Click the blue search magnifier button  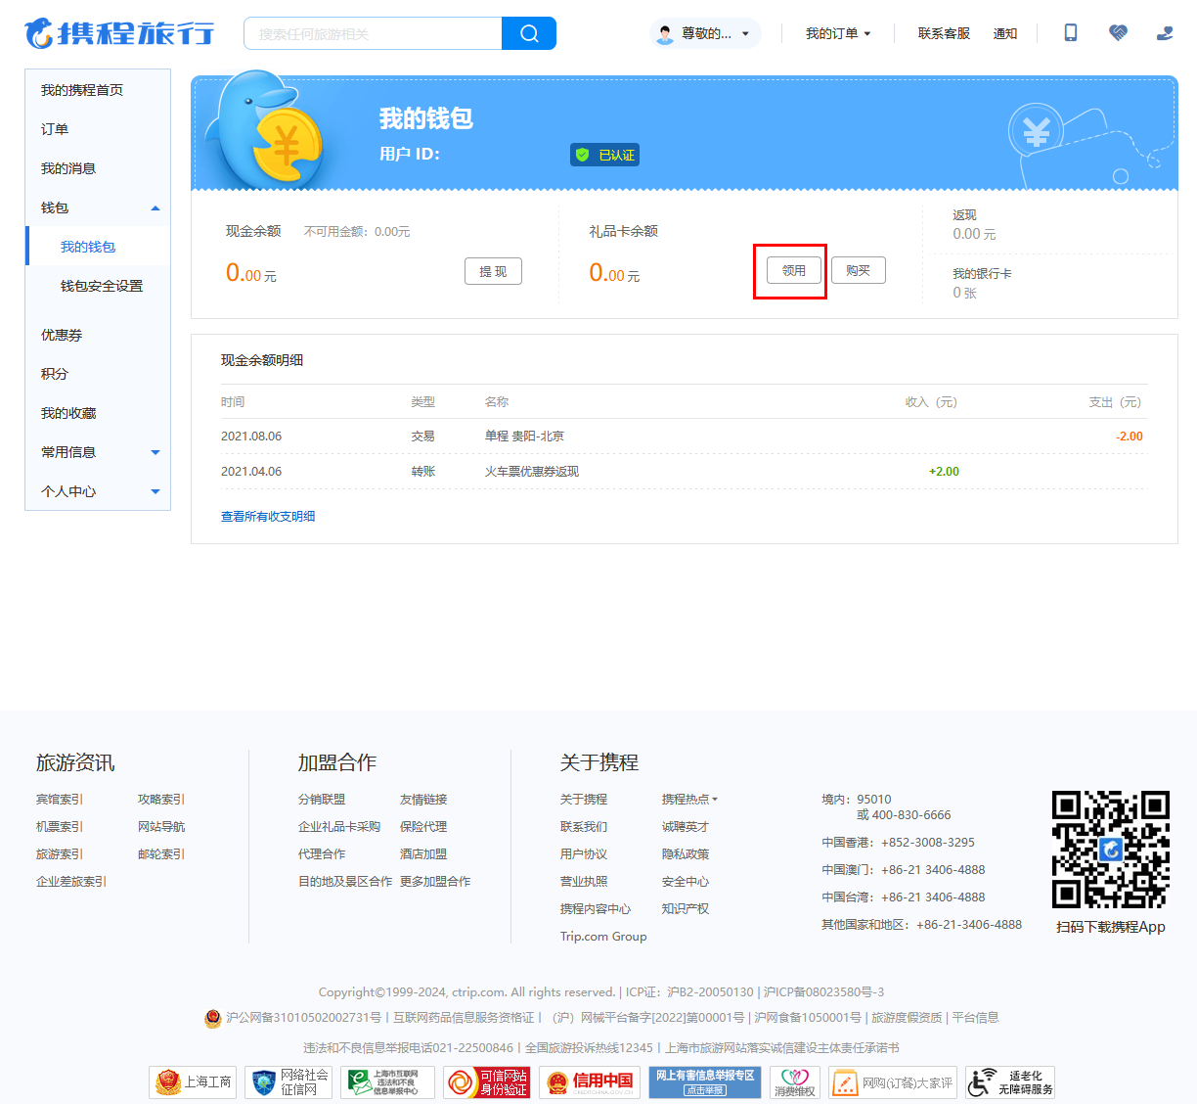pos(529,33)
